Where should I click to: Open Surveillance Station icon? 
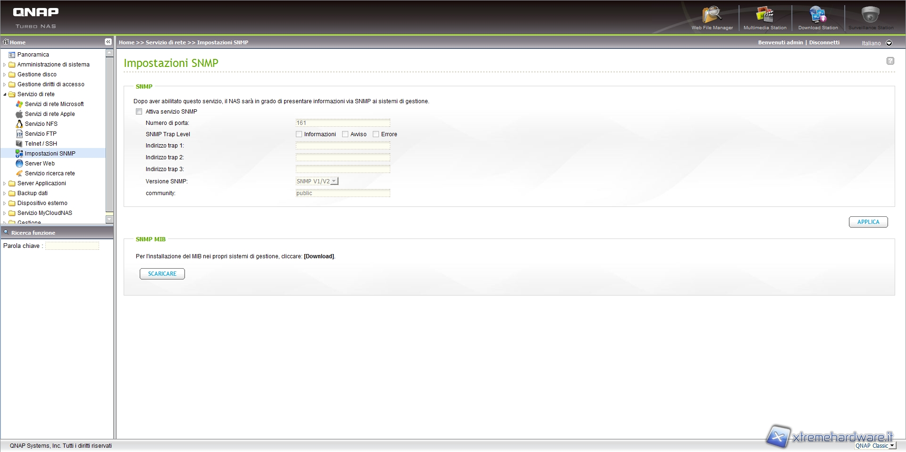871,16
